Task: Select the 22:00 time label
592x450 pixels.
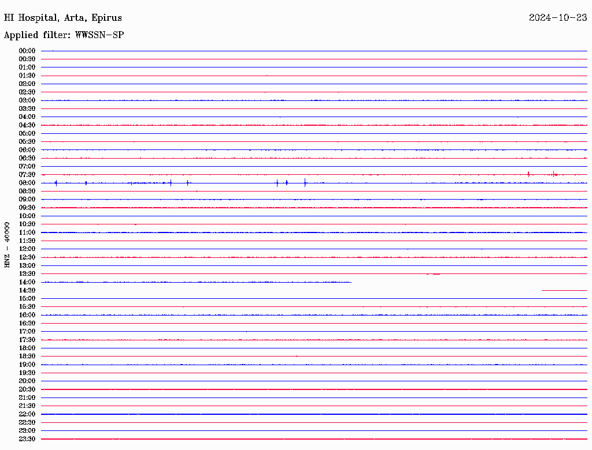Action: [27, 414]
